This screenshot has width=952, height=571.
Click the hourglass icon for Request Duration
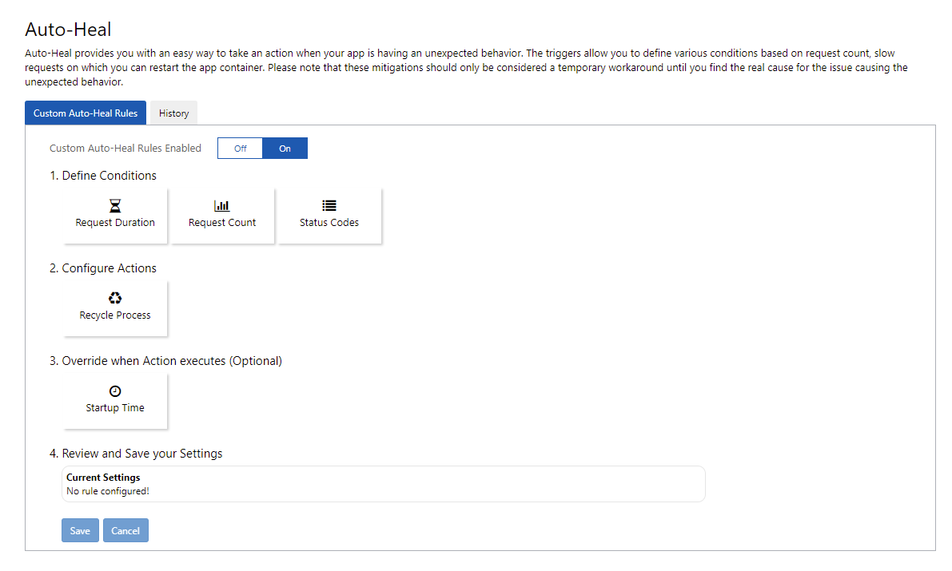(x=115, y=206)
